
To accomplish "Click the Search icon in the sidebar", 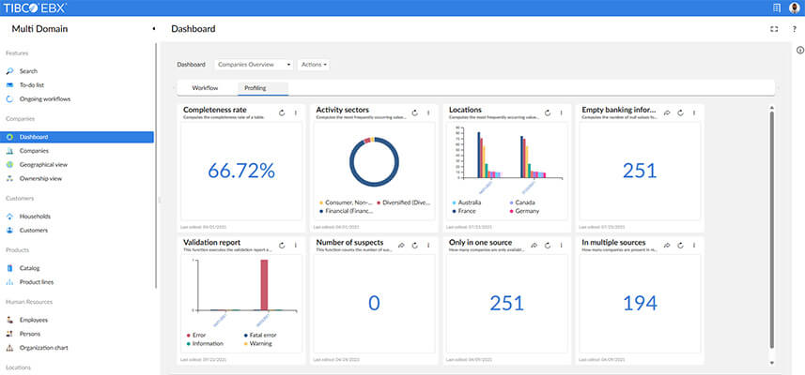I will pos(9,71).
